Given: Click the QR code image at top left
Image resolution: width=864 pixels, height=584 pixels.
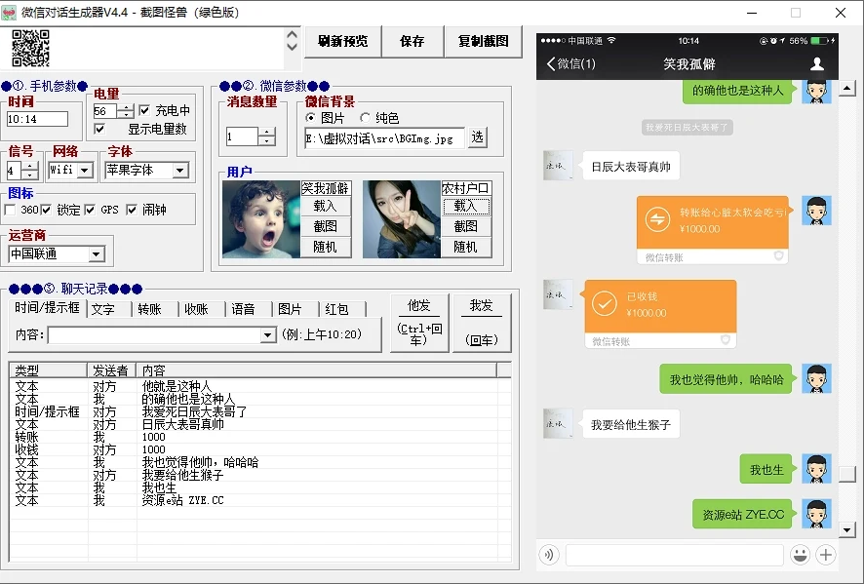Looking at the screenshot, I should pyautogui.click(x=30, y=48).
